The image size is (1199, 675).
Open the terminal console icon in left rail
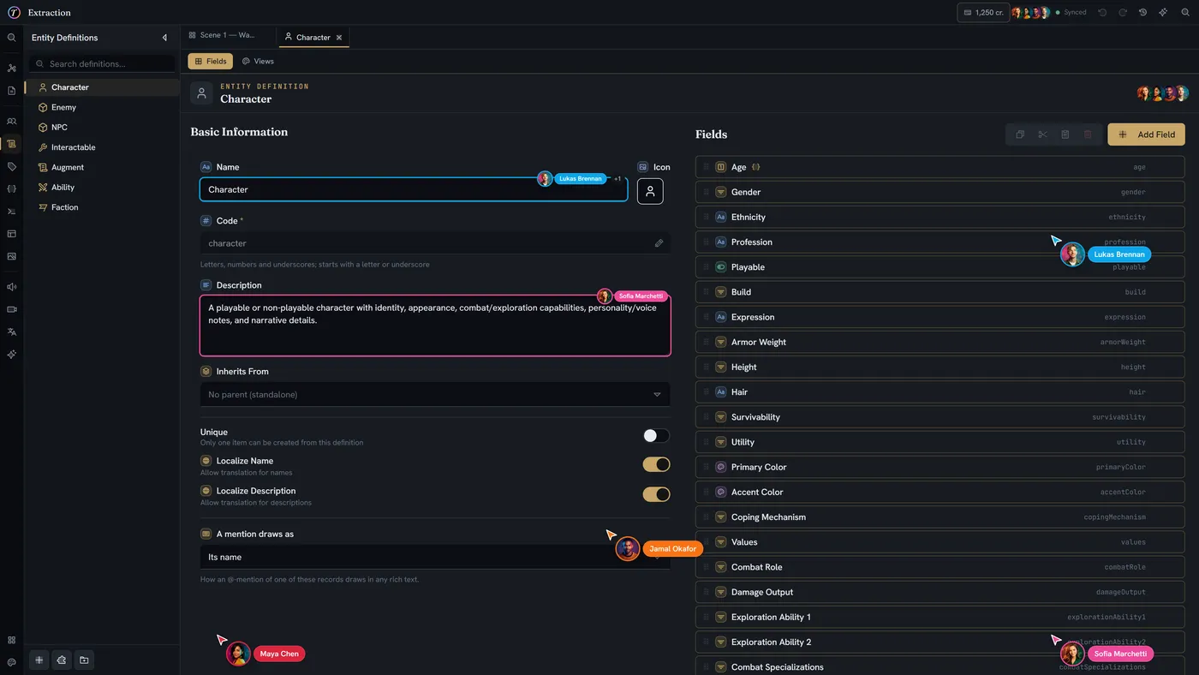pyautogui.click(x=11, y=211)
